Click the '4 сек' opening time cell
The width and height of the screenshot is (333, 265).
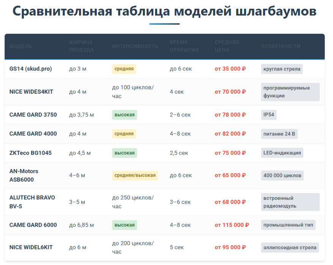tap(177, 92)
